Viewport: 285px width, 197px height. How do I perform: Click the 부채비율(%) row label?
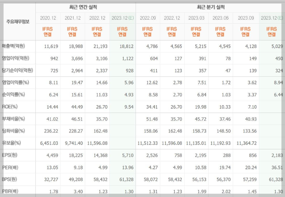point(13,119)
